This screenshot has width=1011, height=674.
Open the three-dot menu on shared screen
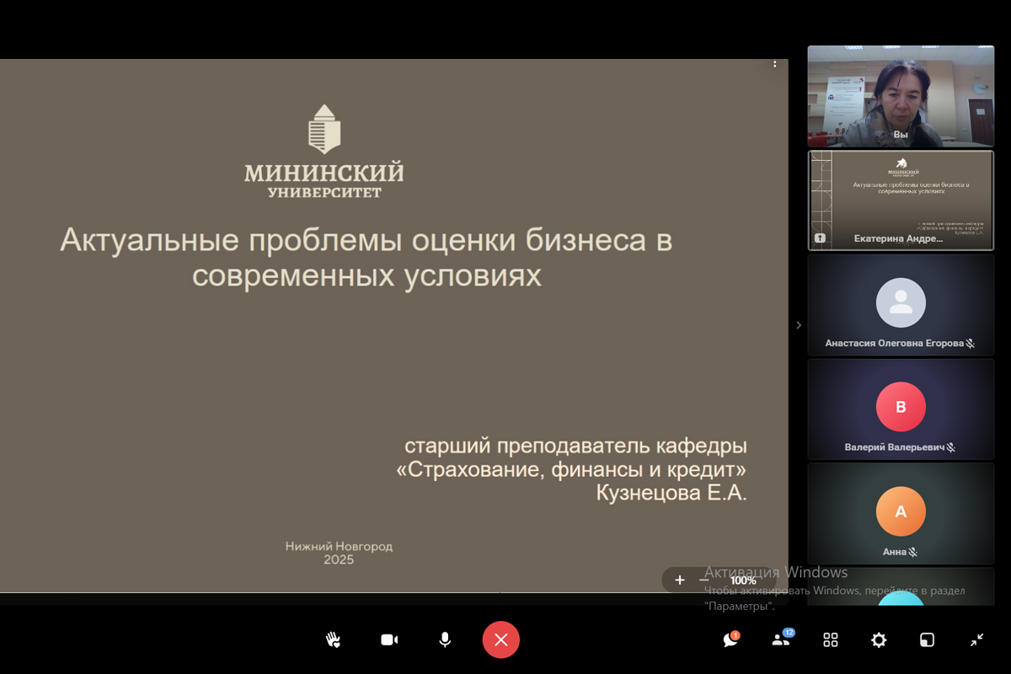pos(775,64)
